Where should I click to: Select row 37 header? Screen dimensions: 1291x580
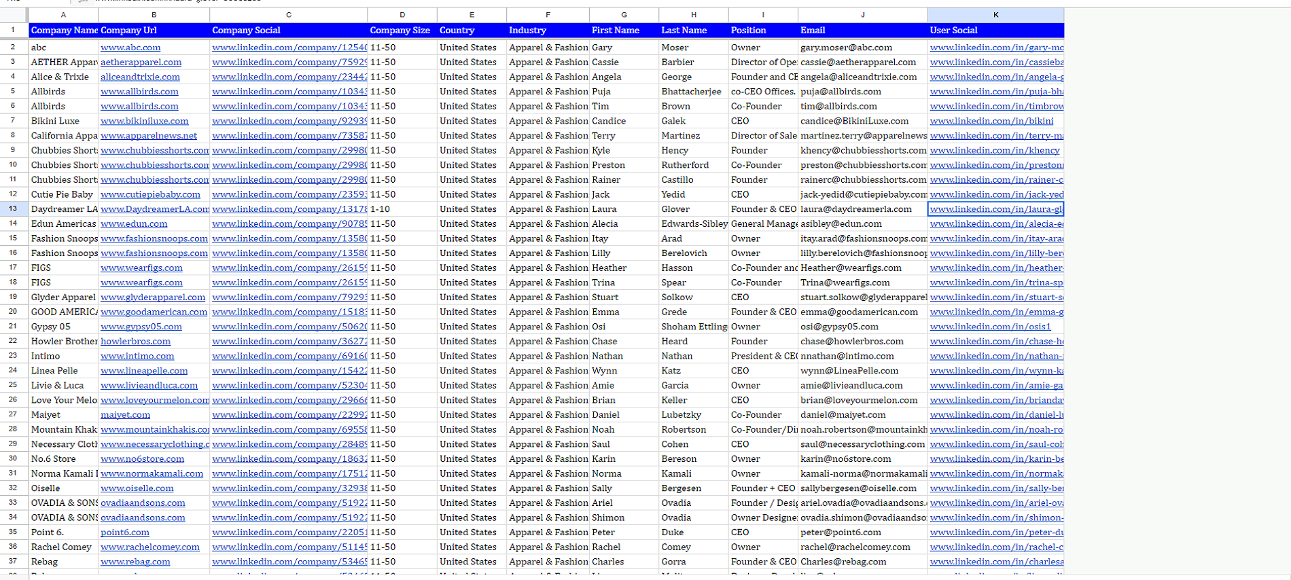13,562
